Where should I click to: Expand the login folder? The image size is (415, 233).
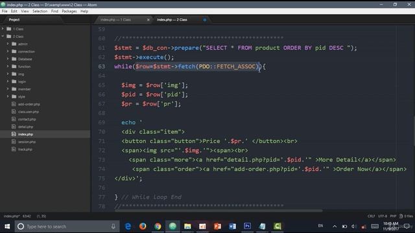[x=8, y=82]
